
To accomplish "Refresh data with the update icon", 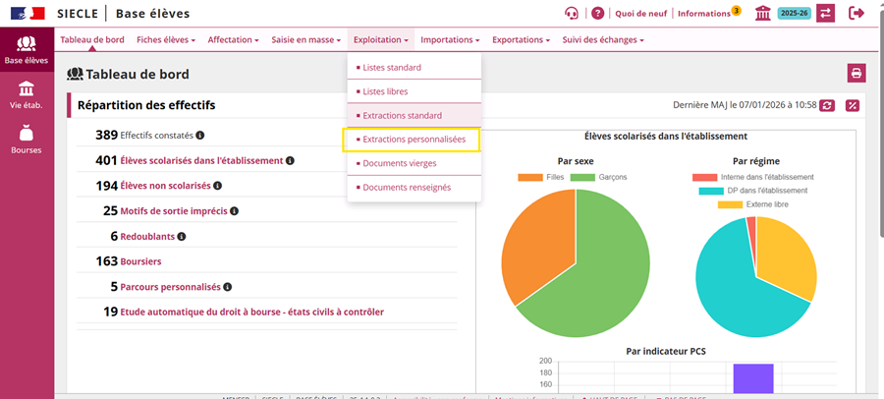I will tap(827, 105).
